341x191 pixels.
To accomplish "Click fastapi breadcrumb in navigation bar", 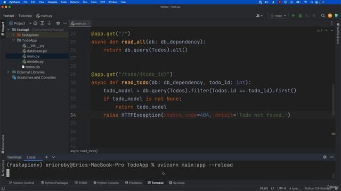I will click(9, 15).
